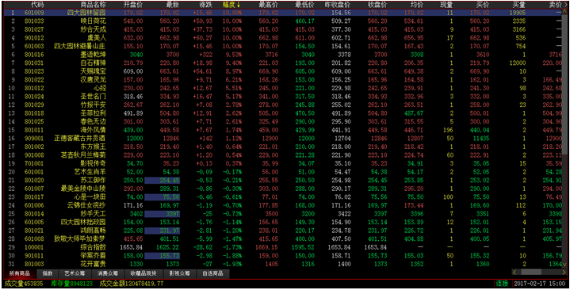Select the 映日荷花 row
Screen dimensions: 570x290
283,21
